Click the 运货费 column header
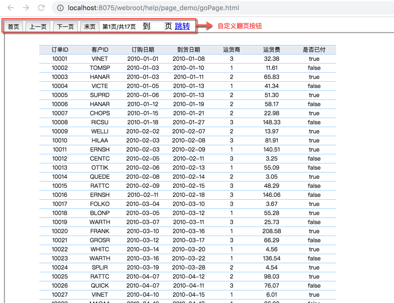 tap(271, 50)
